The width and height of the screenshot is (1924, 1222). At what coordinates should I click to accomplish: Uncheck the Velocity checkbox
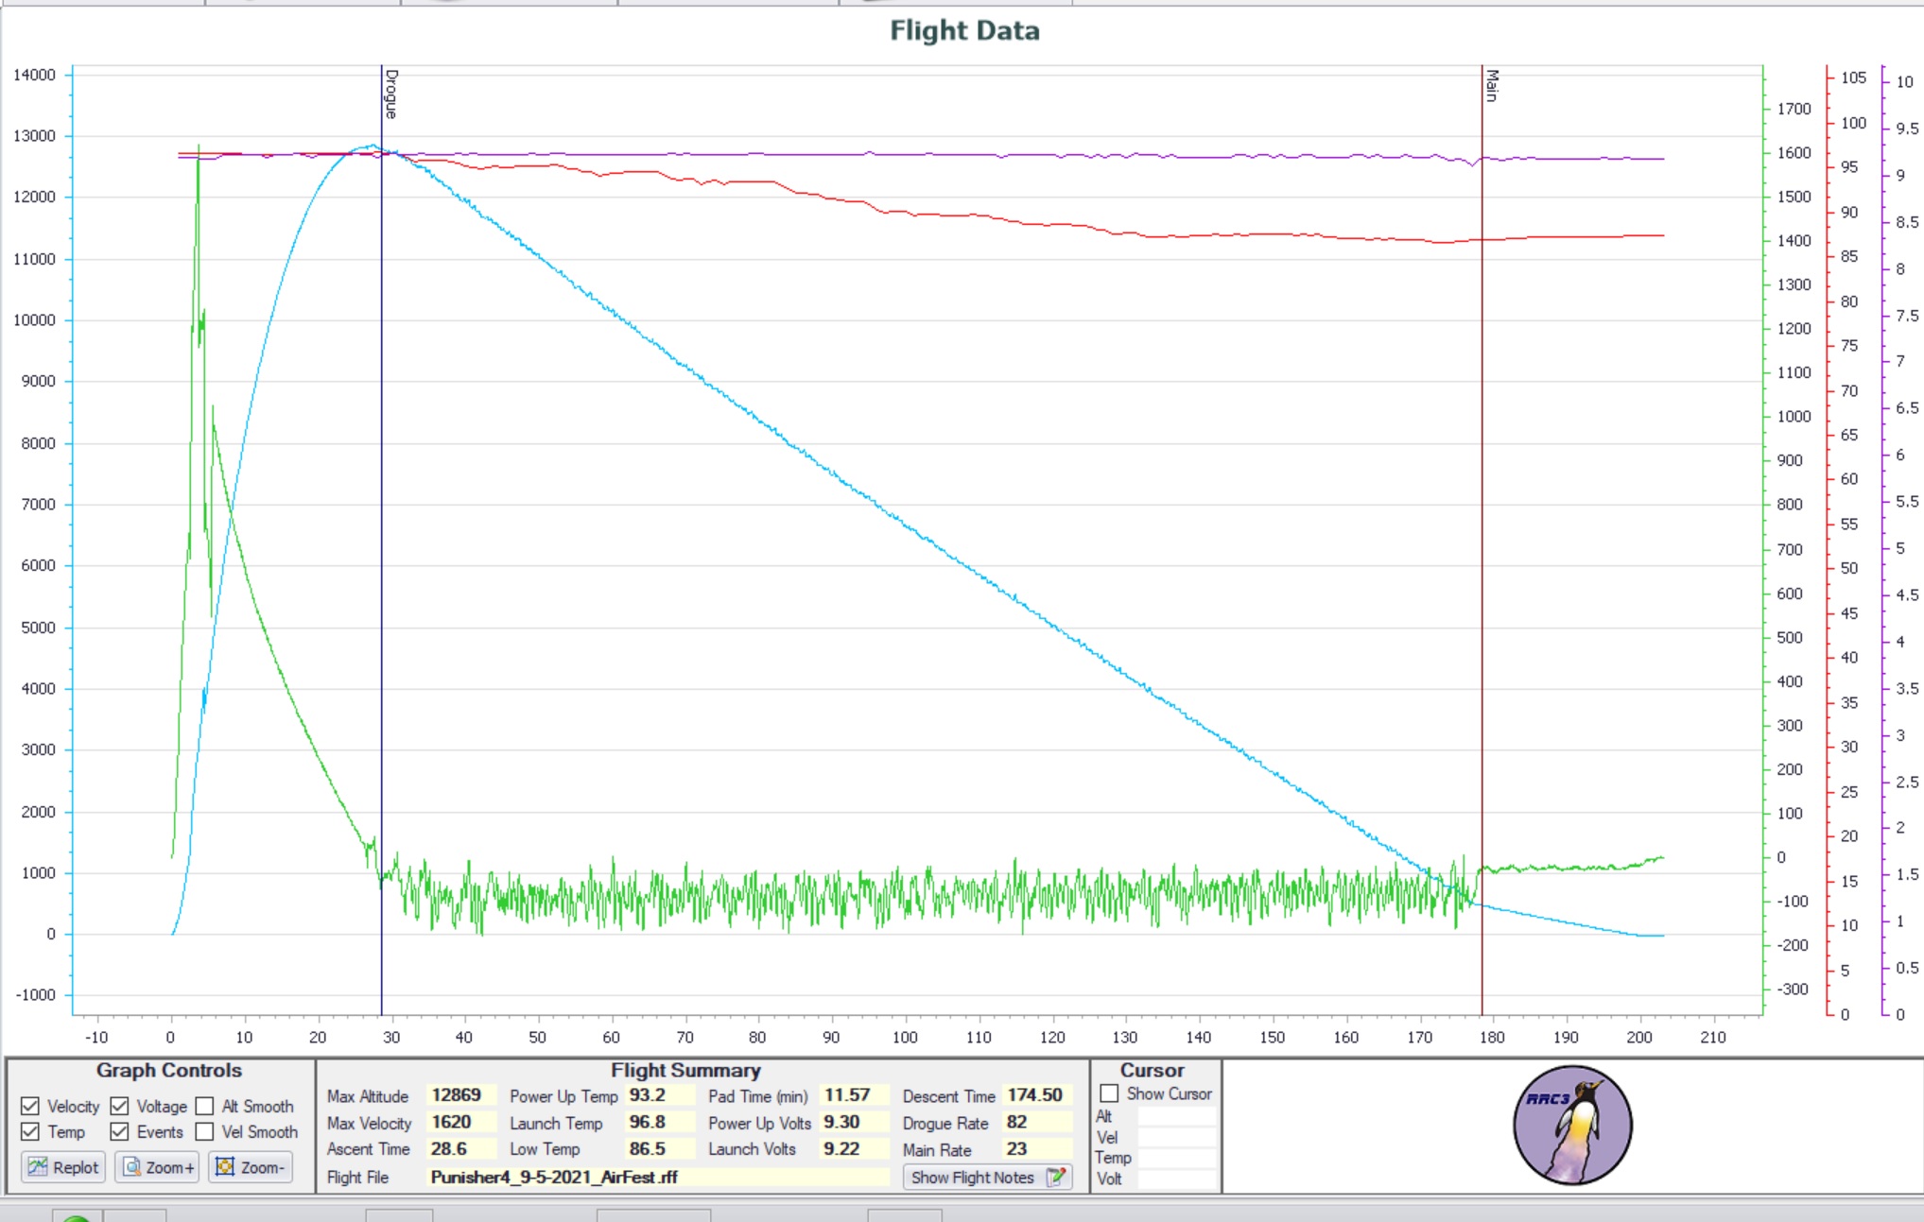click(x=30, y=1106)
